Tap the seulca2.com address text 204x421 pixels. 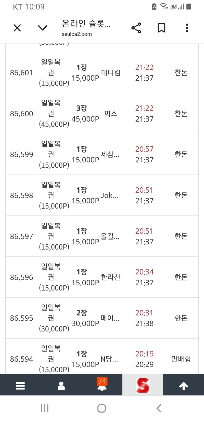[x=77, y=34]
